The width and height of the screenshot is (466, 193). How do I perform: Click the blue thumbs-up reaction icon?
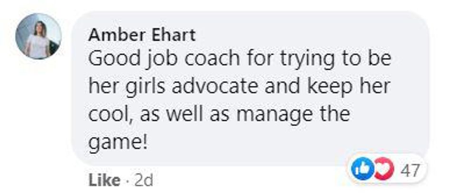pyautogui.click(x=360, y=170)
